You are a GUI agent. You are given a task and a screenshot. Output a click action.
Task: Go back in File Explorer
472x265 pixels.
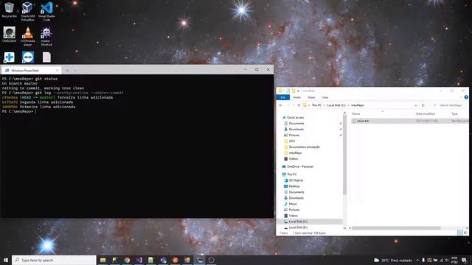(x=281, y=105)
